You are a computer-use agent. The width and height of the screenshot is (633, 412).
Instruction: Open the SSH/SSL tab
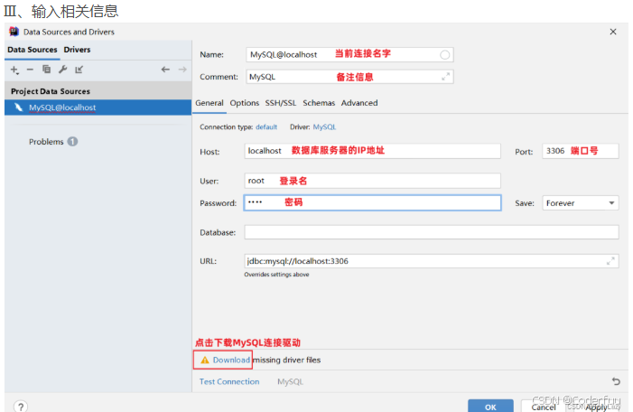(281, 103)
